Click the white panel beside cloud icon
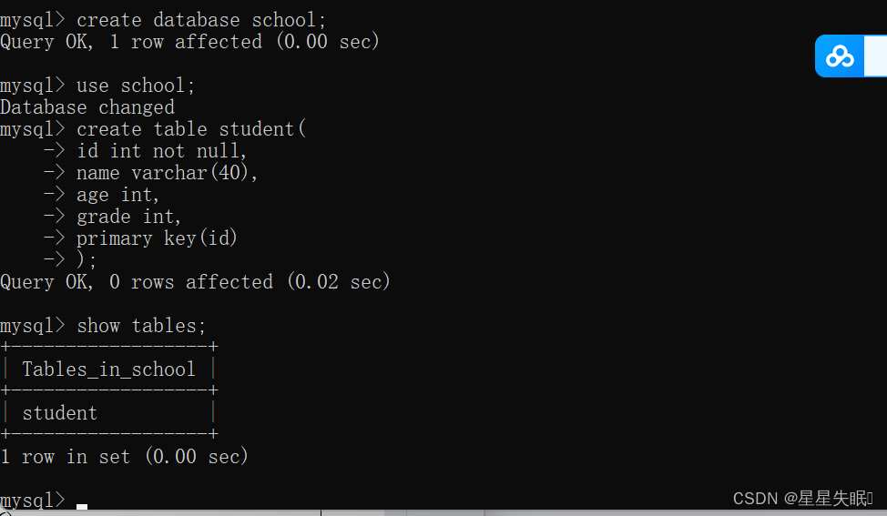The width and height of the screenshot is (887, 516). 876,56
